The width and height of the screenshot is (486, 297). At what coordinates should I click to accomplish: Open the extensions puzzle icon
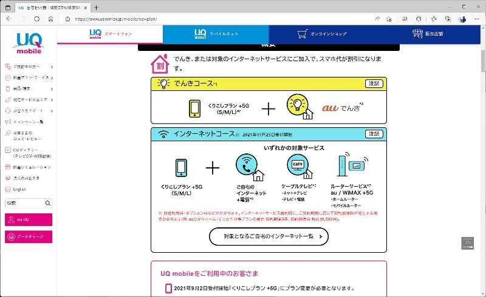point(419,19)
